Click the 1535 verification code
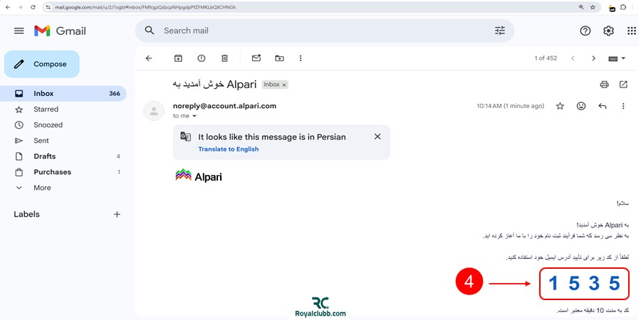 click(584, 283)
